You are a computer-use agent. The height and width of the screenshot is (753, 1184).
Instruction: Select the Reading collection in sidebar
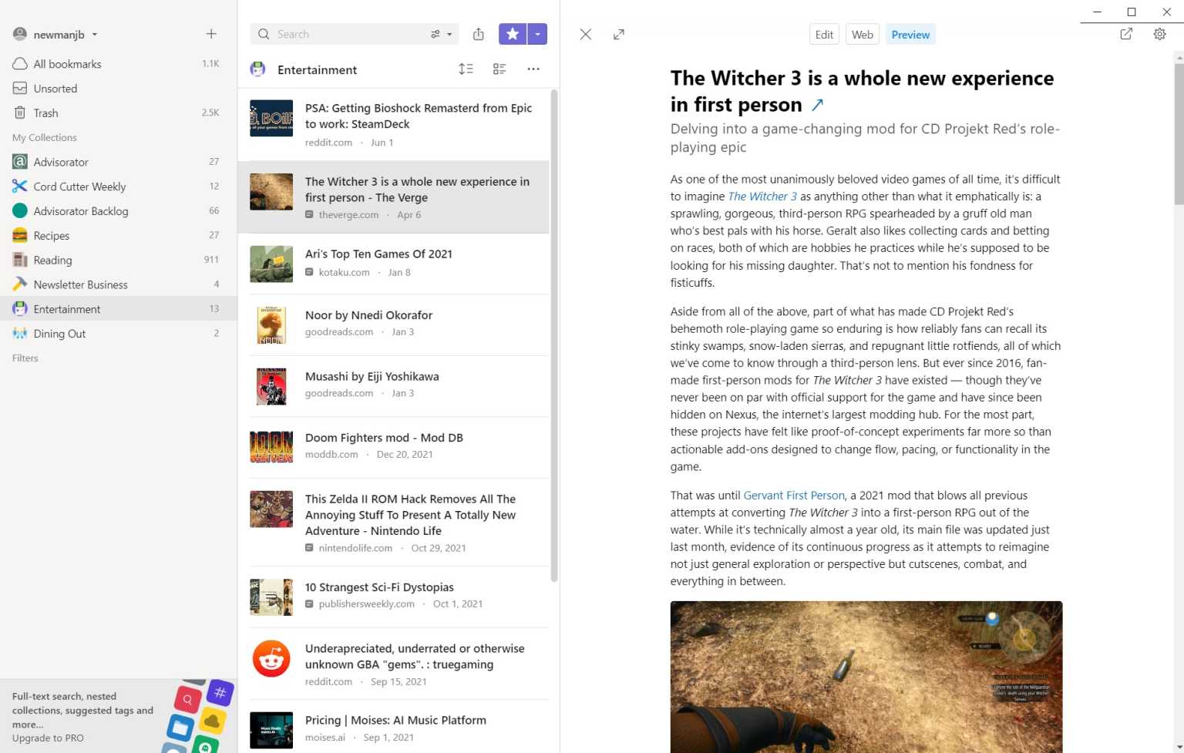click(x=52, y=260)
